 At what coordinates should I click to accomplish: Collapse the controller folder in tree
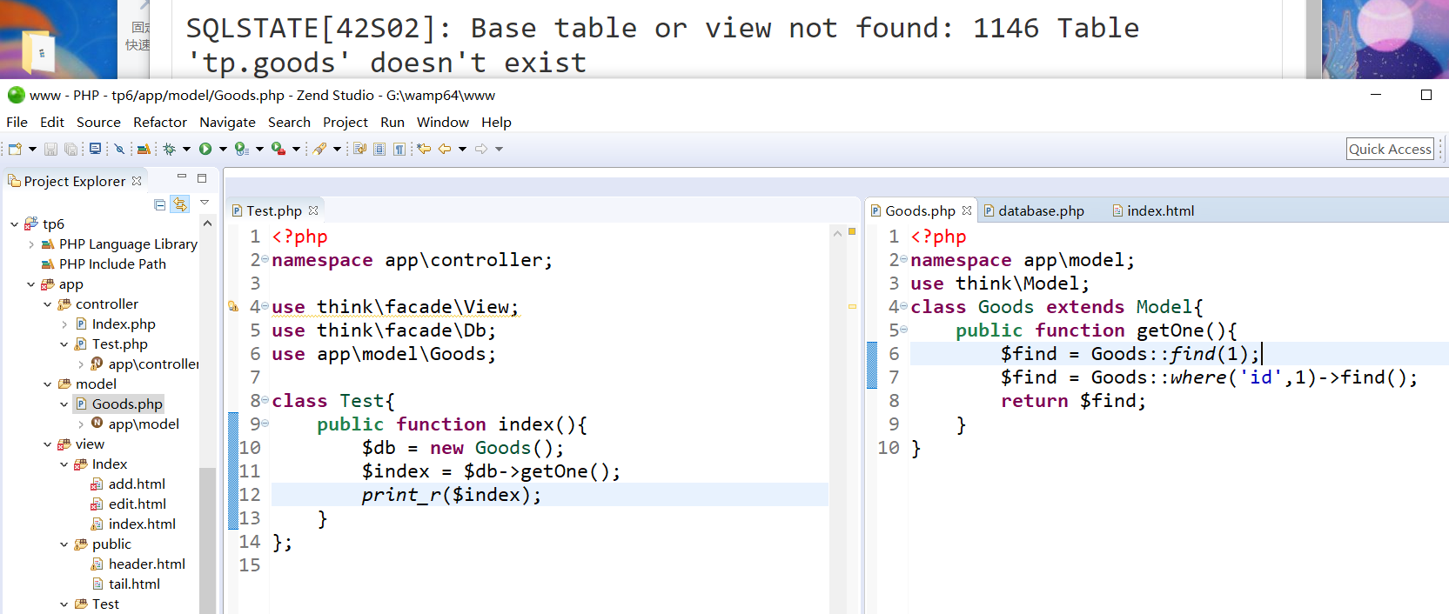point(48,304)
